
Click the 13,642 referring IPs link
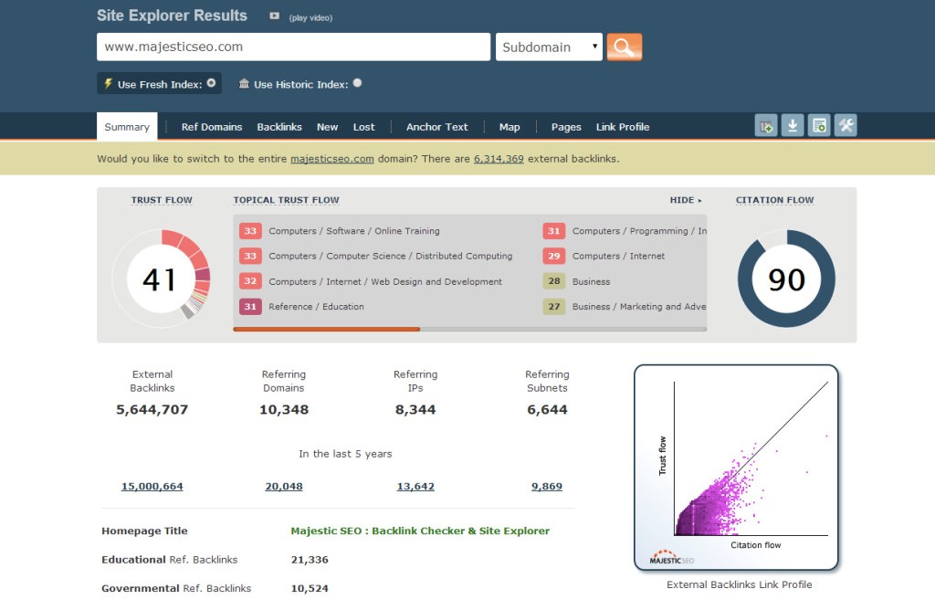(x=415, y=487)
